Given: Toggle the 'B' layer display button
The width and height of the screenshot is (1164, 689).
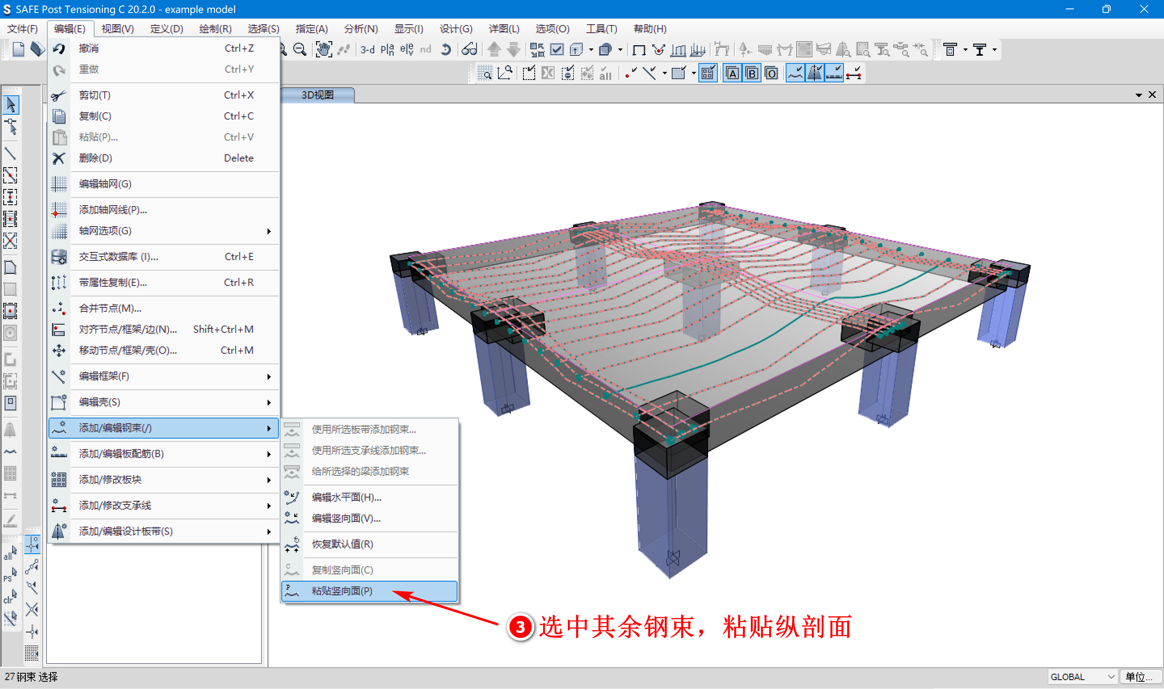Looking at the screenshot, I should tap(751, 74).
